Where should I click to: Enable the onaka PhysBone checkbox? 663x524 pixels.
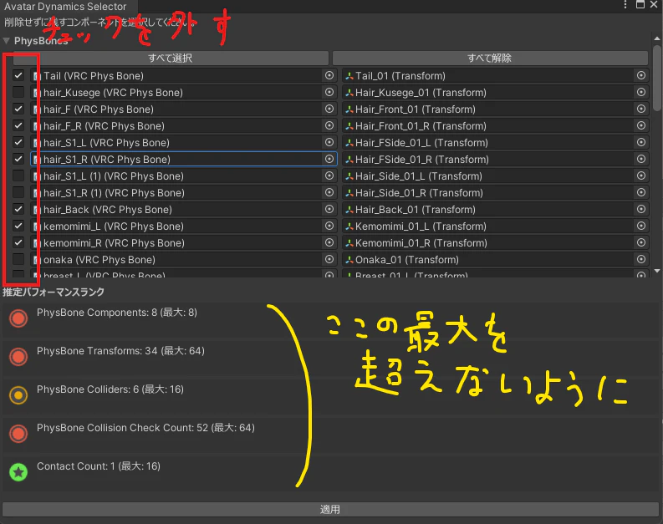pos(18,259)
